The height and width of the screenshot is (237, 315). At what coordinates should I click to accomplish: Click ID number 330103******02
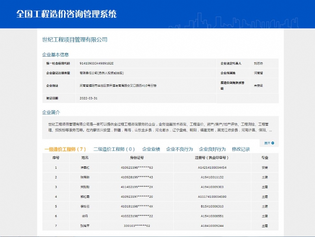pos(137,226)
